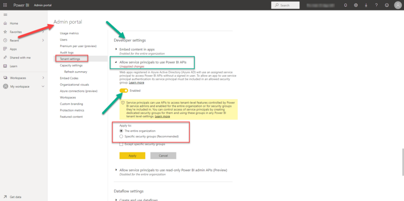The width and height of the screenshot is (404, 201).
Task: Click the Dataflow settings heading
Action: click(x=128, y=191)
